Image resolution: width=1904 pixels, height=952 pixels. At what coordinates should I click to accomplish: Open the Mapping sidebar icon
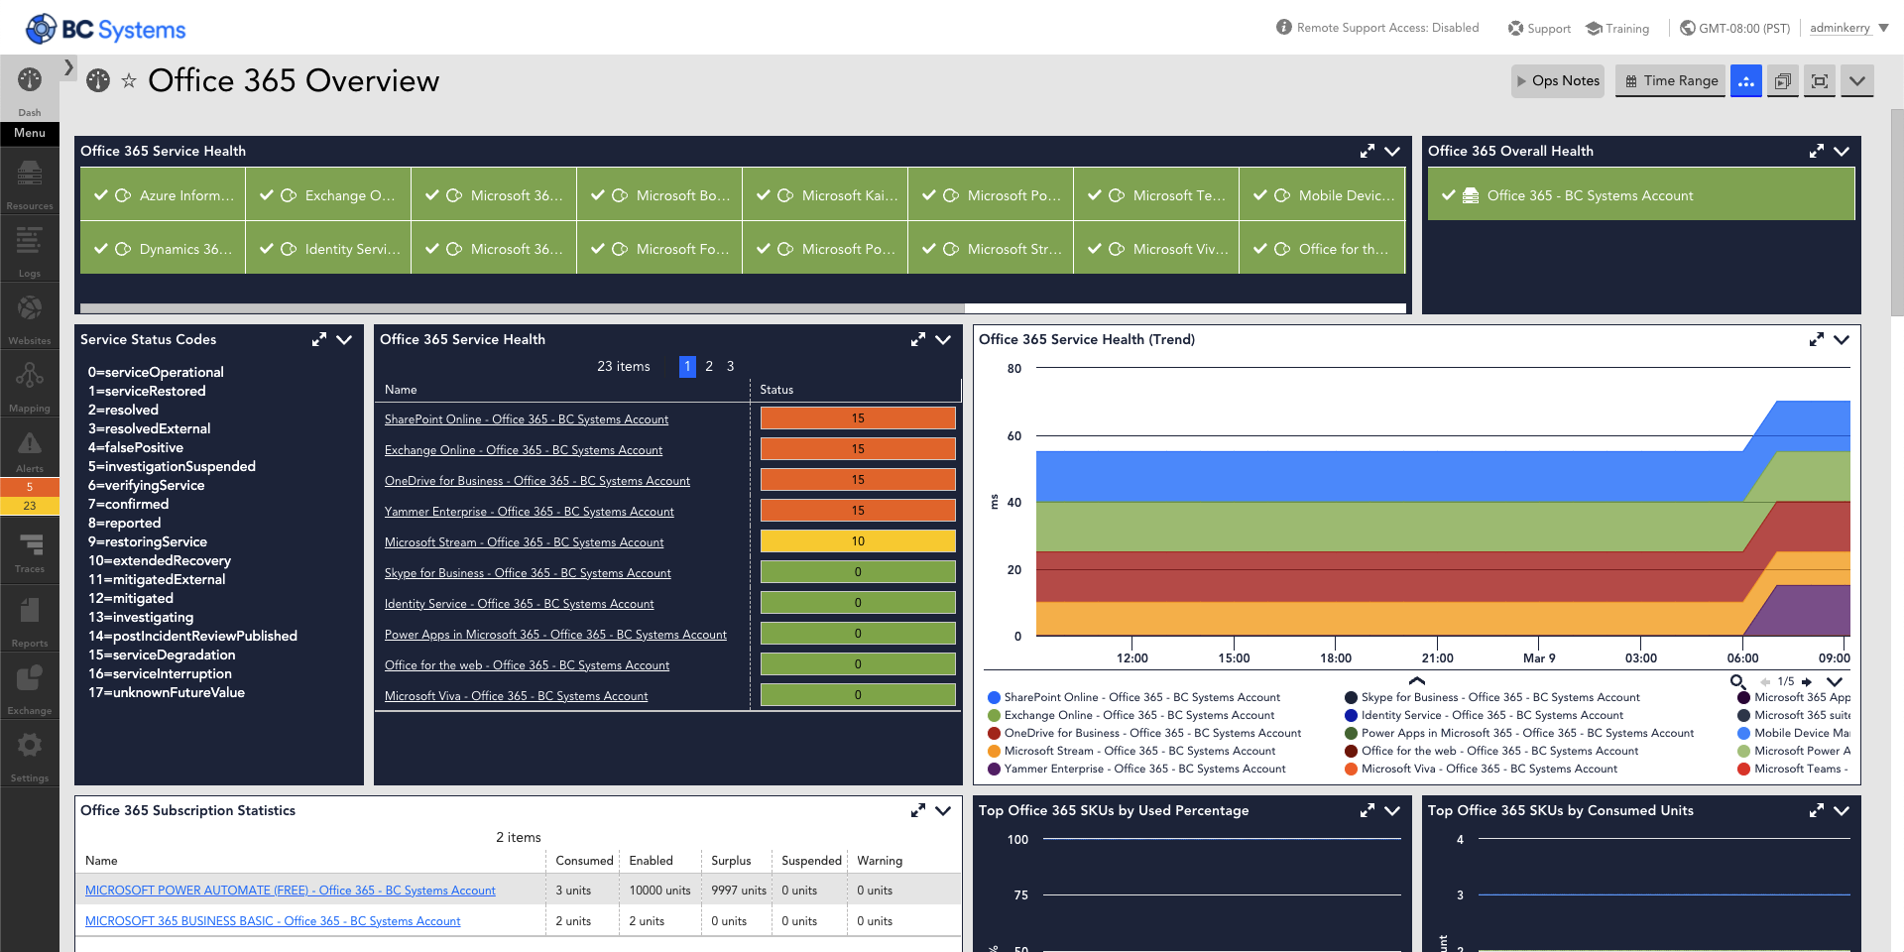(x=30, y=385)
